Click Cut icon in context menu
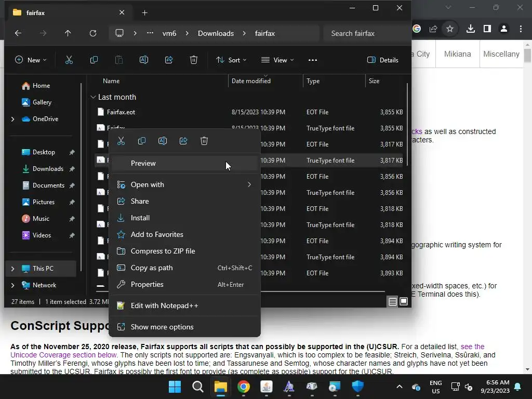532x399 pixels. [x=121, y=141]
